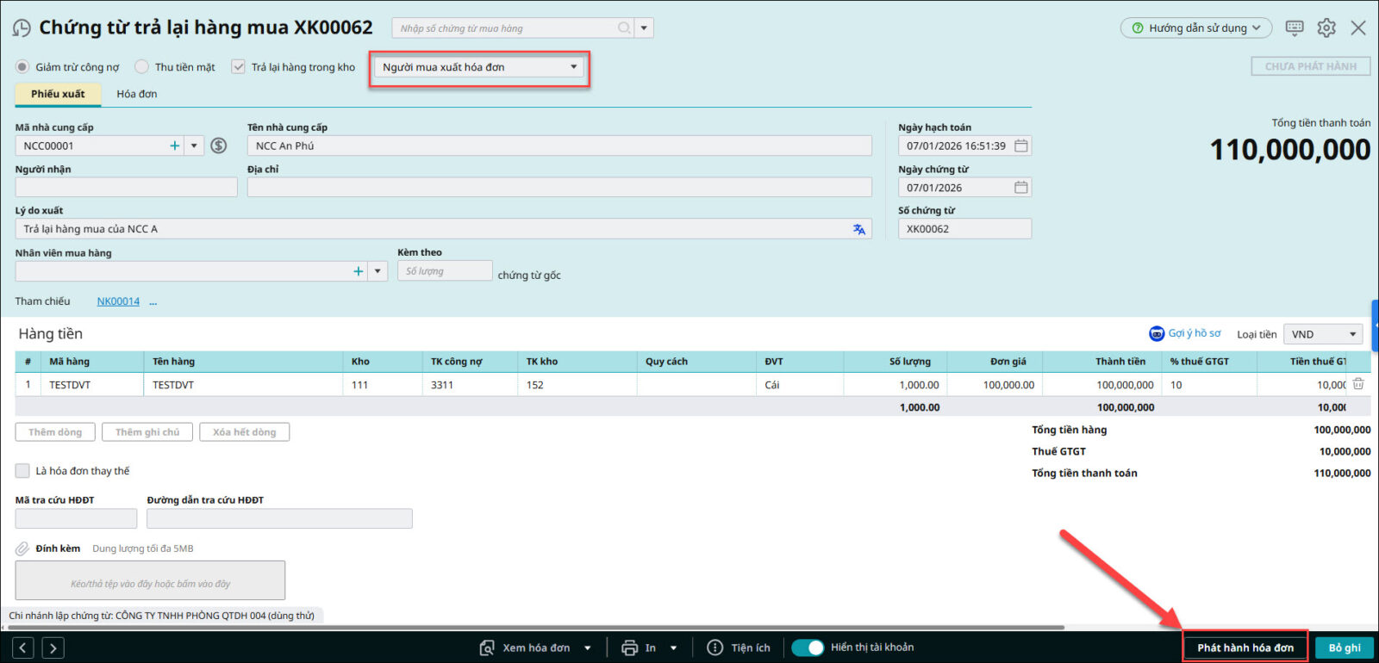The height and width of the screenshot is (663, 1379).
Task: Check the Là hóa đơn thay thế box
Action: tap(22, 471)
